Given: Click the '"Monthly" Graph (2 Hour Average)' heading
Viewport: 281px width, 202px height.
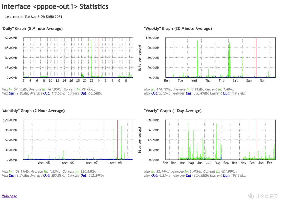Looking at the screenshot, I should coord(33,111).
